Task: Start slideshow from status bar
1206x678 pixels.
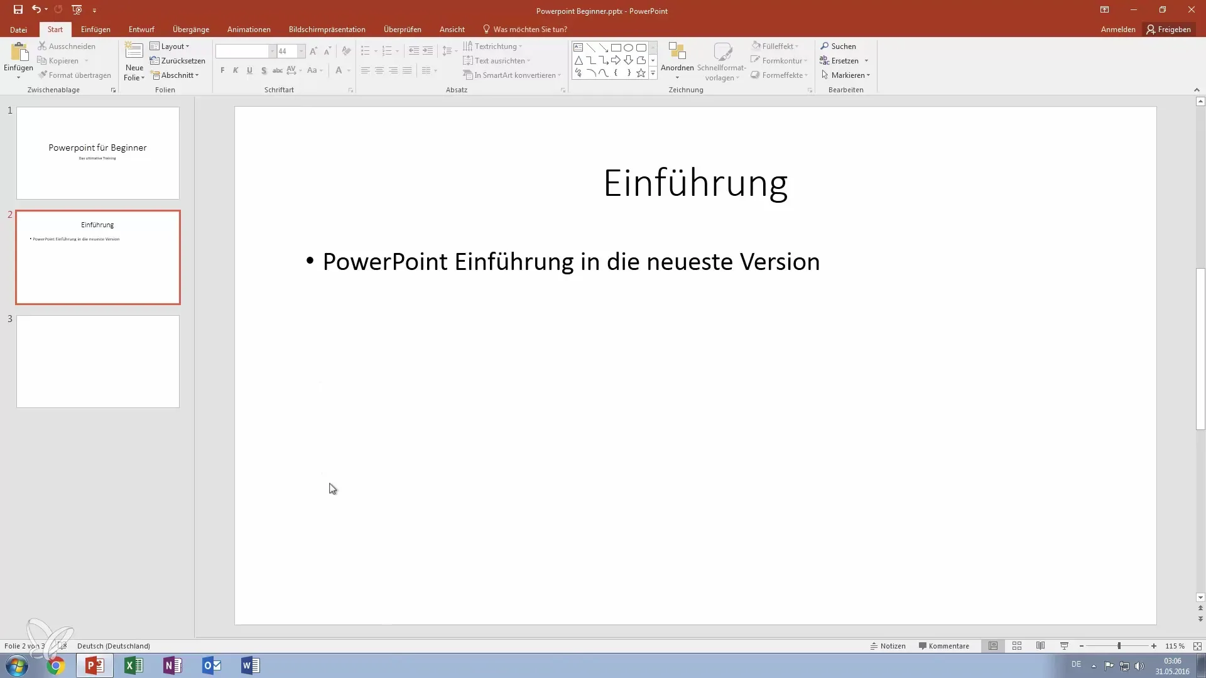Action: [1064, 646]
